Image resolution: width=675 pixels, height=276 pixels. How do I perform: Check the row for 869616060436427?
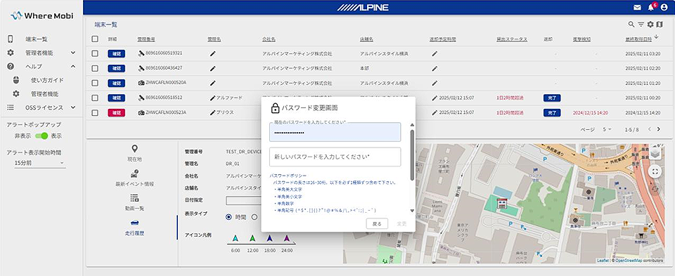coord(95,68)
